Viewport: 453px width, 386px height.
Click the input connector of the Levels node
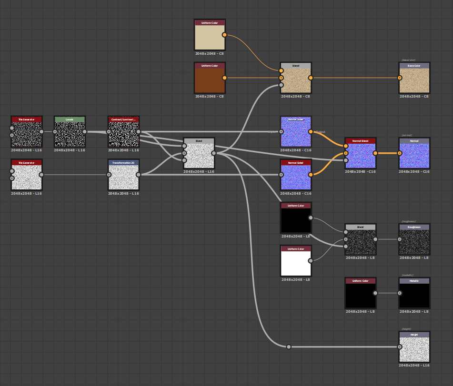pos(55,132)
